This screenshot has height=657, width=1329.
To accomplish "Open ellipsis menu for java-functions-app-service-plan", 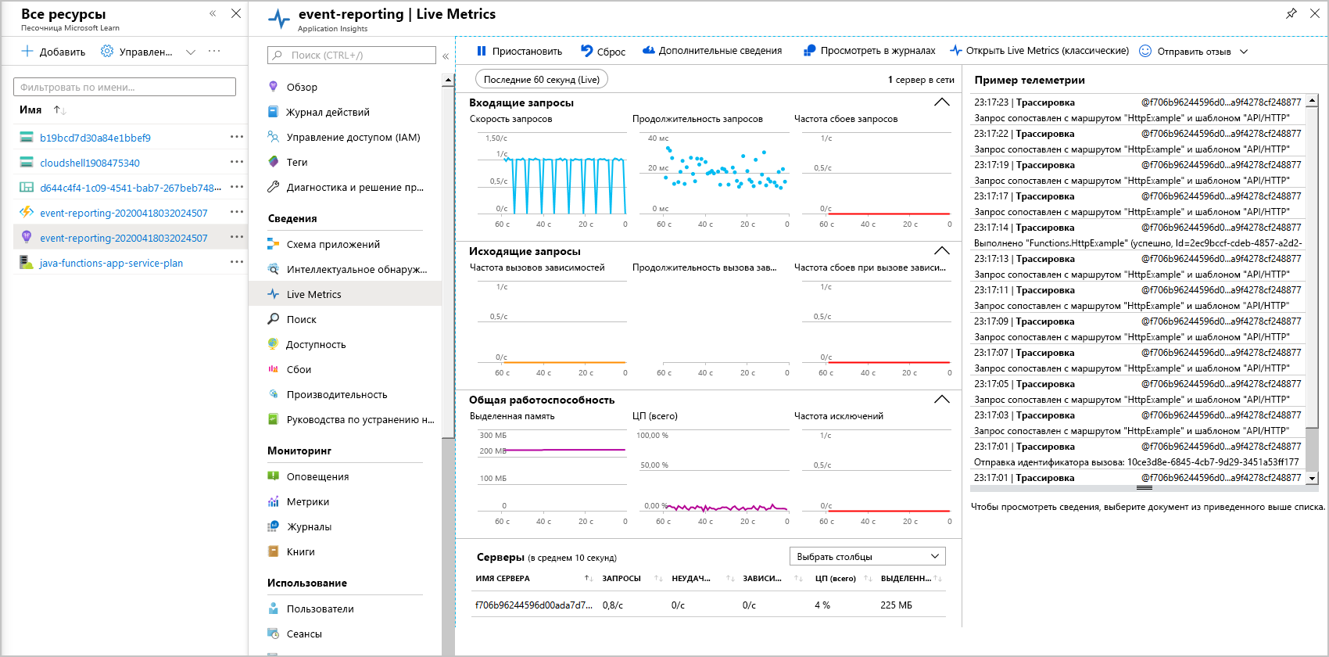I will [x=237, y=262].
